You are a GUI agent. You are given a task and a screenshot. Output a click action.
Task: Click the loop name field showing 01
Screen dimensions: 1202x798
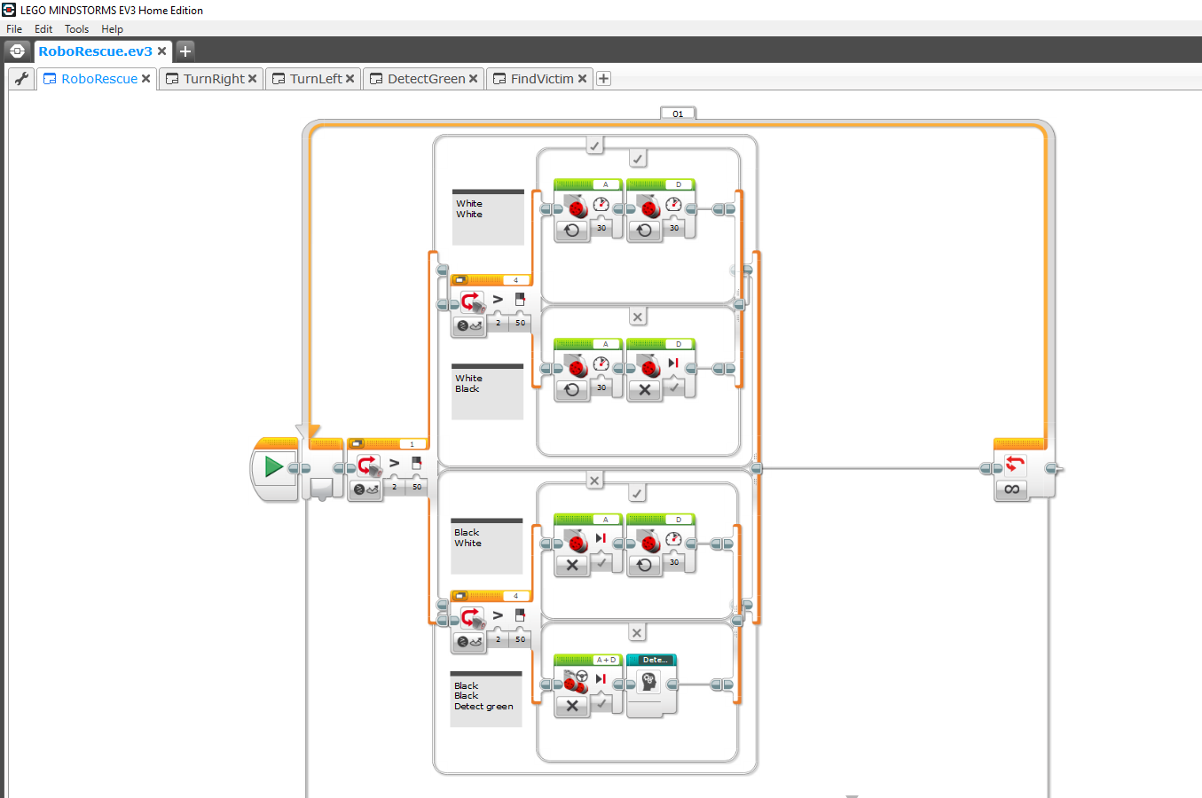[x=678, y=113]
